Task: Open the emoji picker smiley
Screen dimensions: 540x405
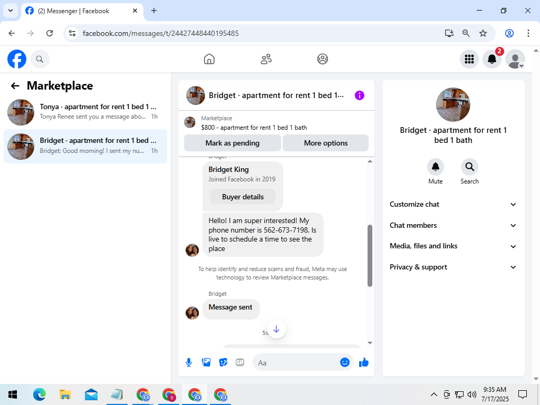Action: tap(345, 362)
